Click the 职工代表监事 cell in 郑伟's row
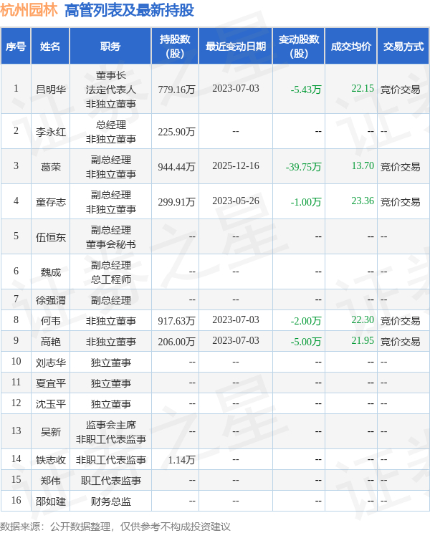The image size is (430, 533). point(111,480)
